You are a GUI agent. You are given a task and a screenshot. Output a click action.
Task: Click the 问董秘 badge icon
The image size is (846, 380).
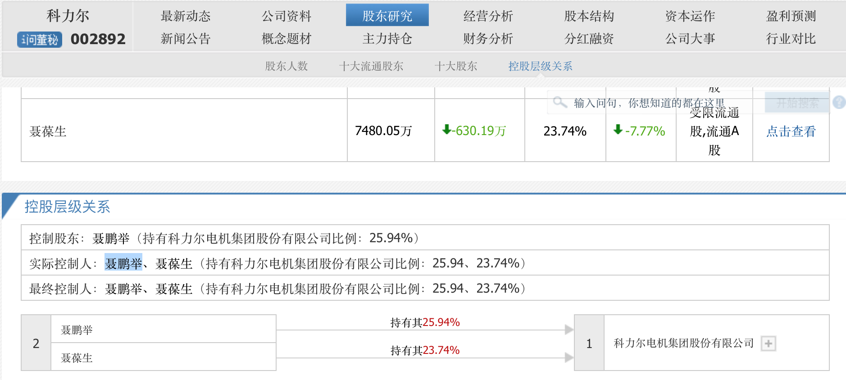(x=40, y=40)
